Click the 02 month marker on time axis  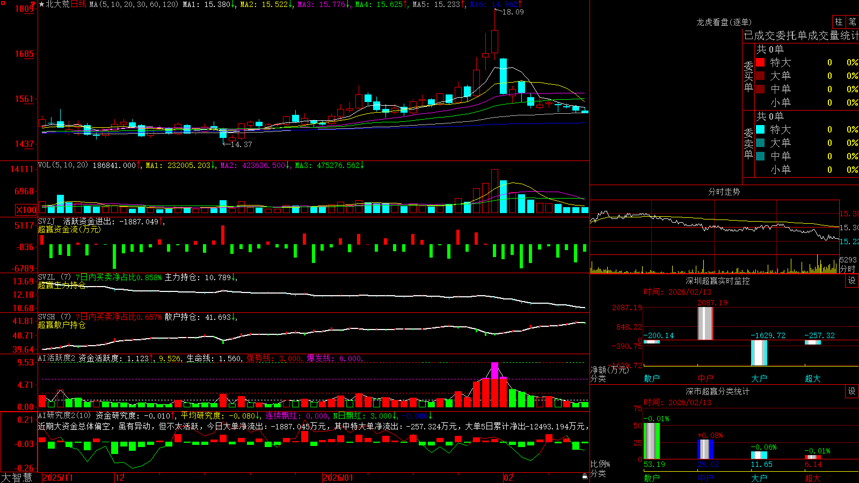coord(508,478)
